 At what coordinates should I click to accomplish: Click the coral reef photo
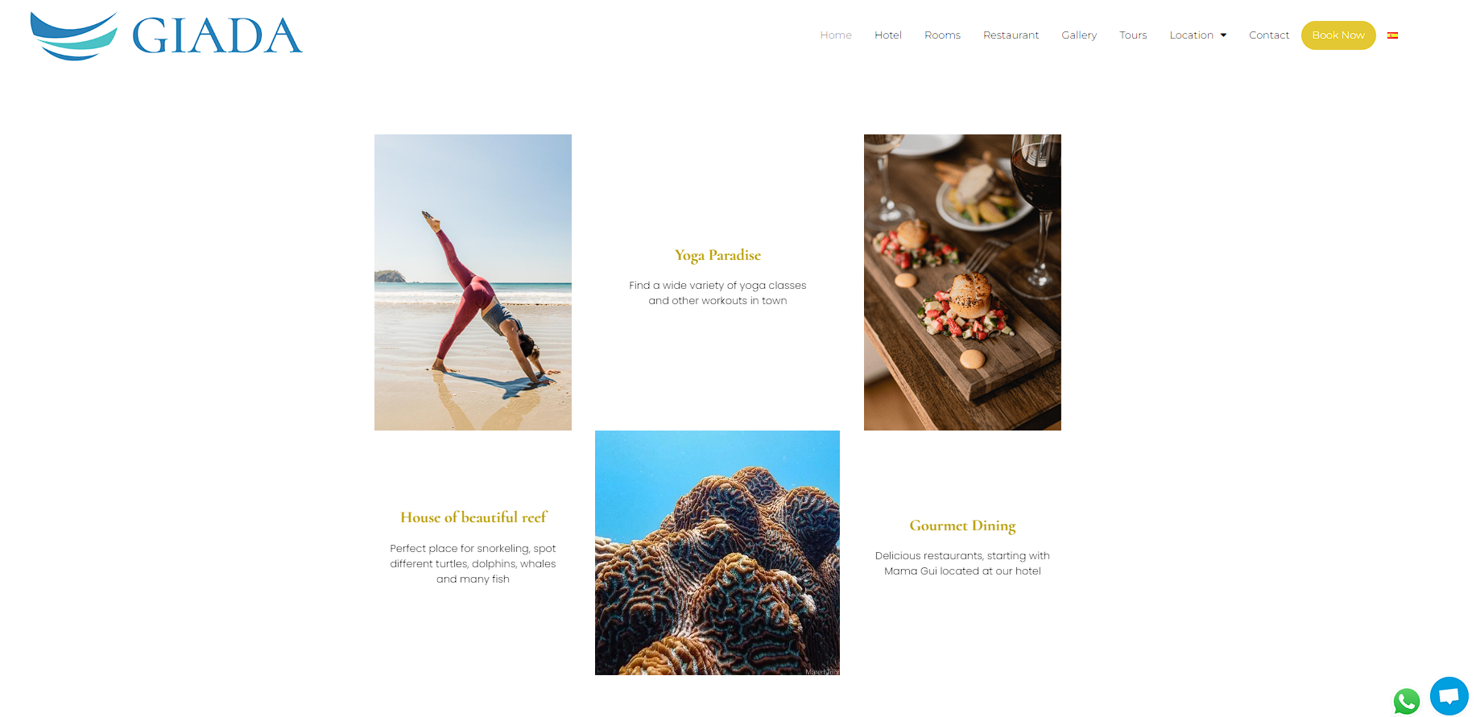click(717, 553)
